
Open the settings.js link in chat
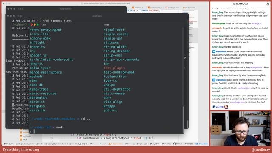coord(256,23)
